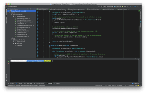Open NewLineBehaviour.cs in Solution Explorer
This screenshot has width=147, height=94.
click(x=22, y=31)
